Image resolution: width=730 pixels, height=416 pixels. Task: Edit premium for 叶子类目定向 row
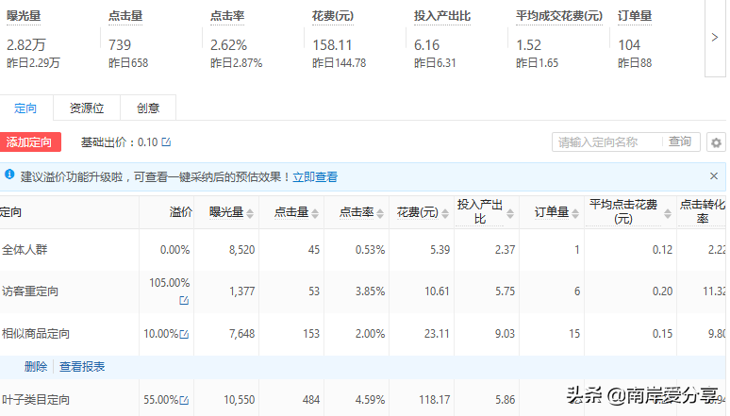pos(184,400)
